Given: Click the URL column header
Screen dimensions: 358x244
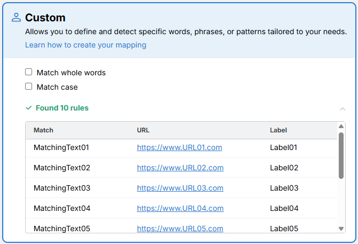Looking at the screenshot, I should tap(143, 130).
